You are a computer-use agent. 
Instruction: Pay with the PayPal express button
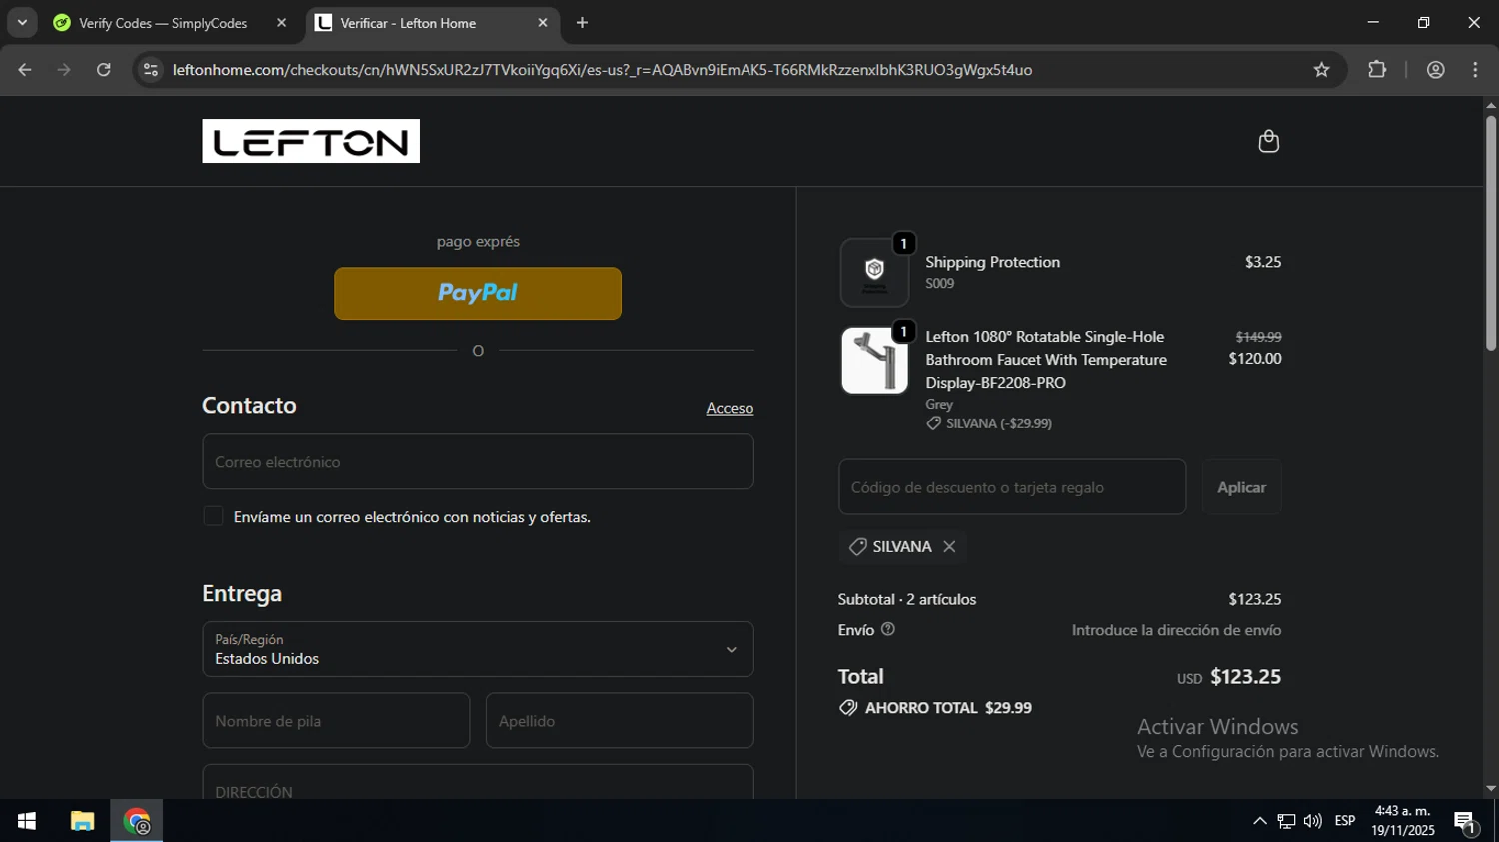478,293
